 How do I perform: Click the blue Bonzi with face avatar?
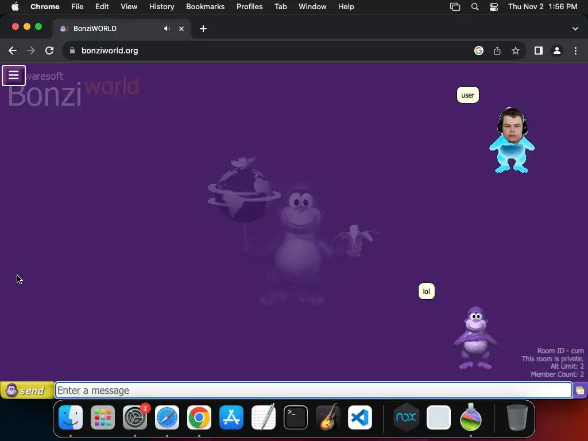(512, 140)
